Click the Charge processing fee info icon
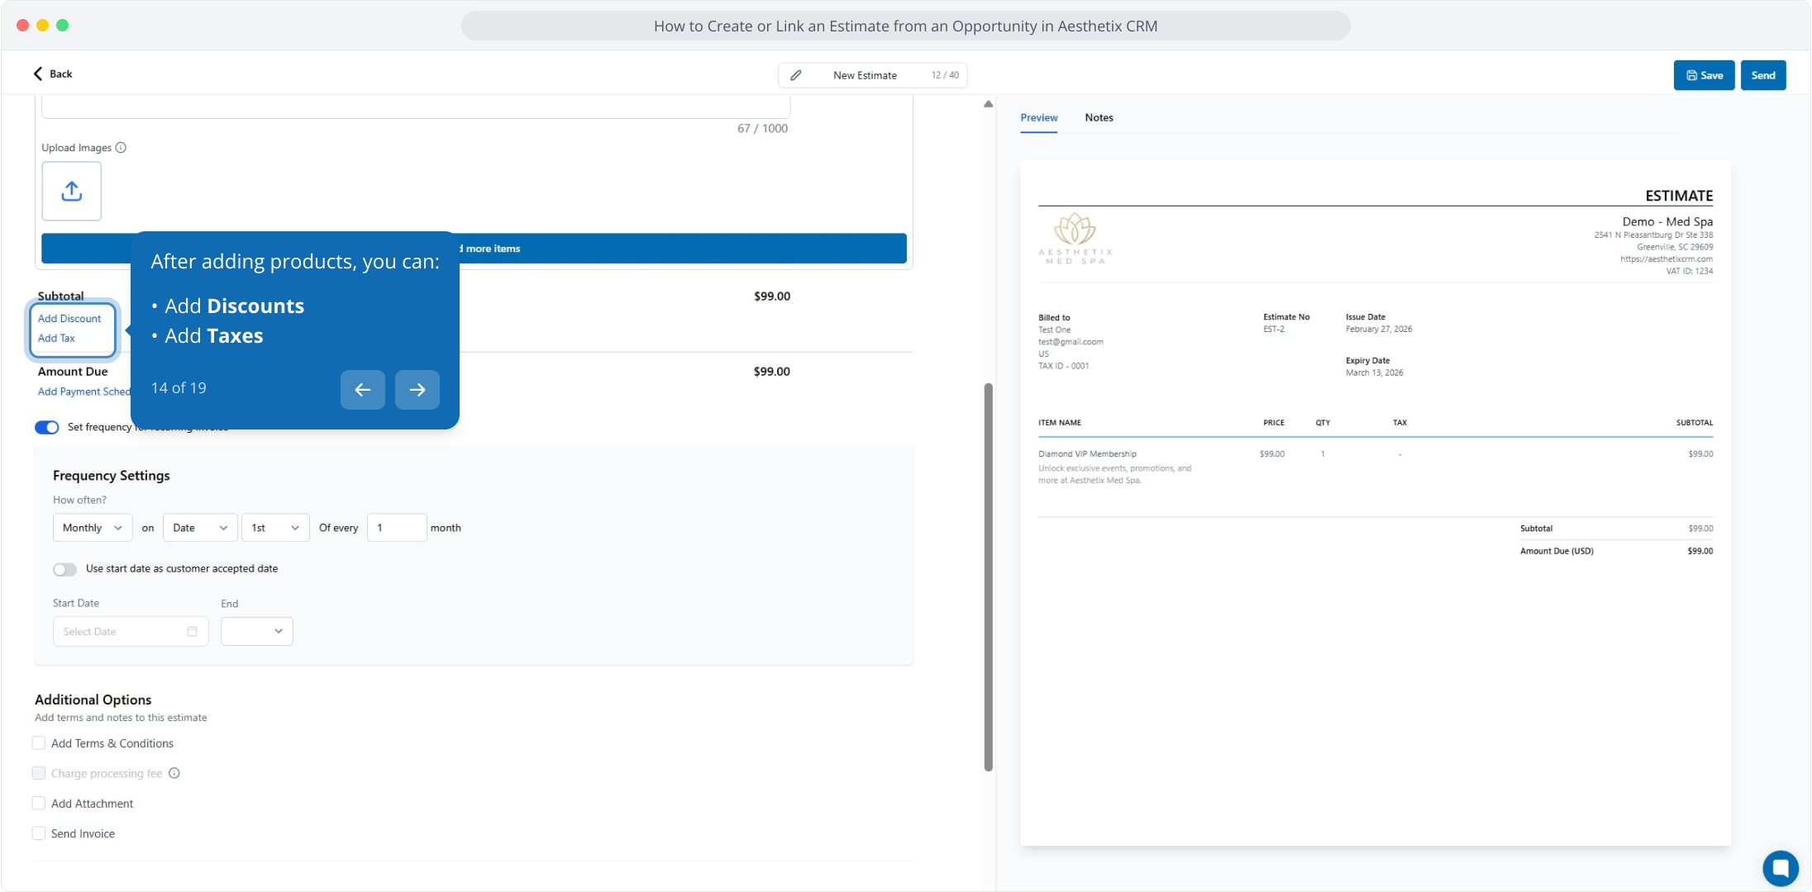This screenshot has height=892, width=1812. point(174,773)
